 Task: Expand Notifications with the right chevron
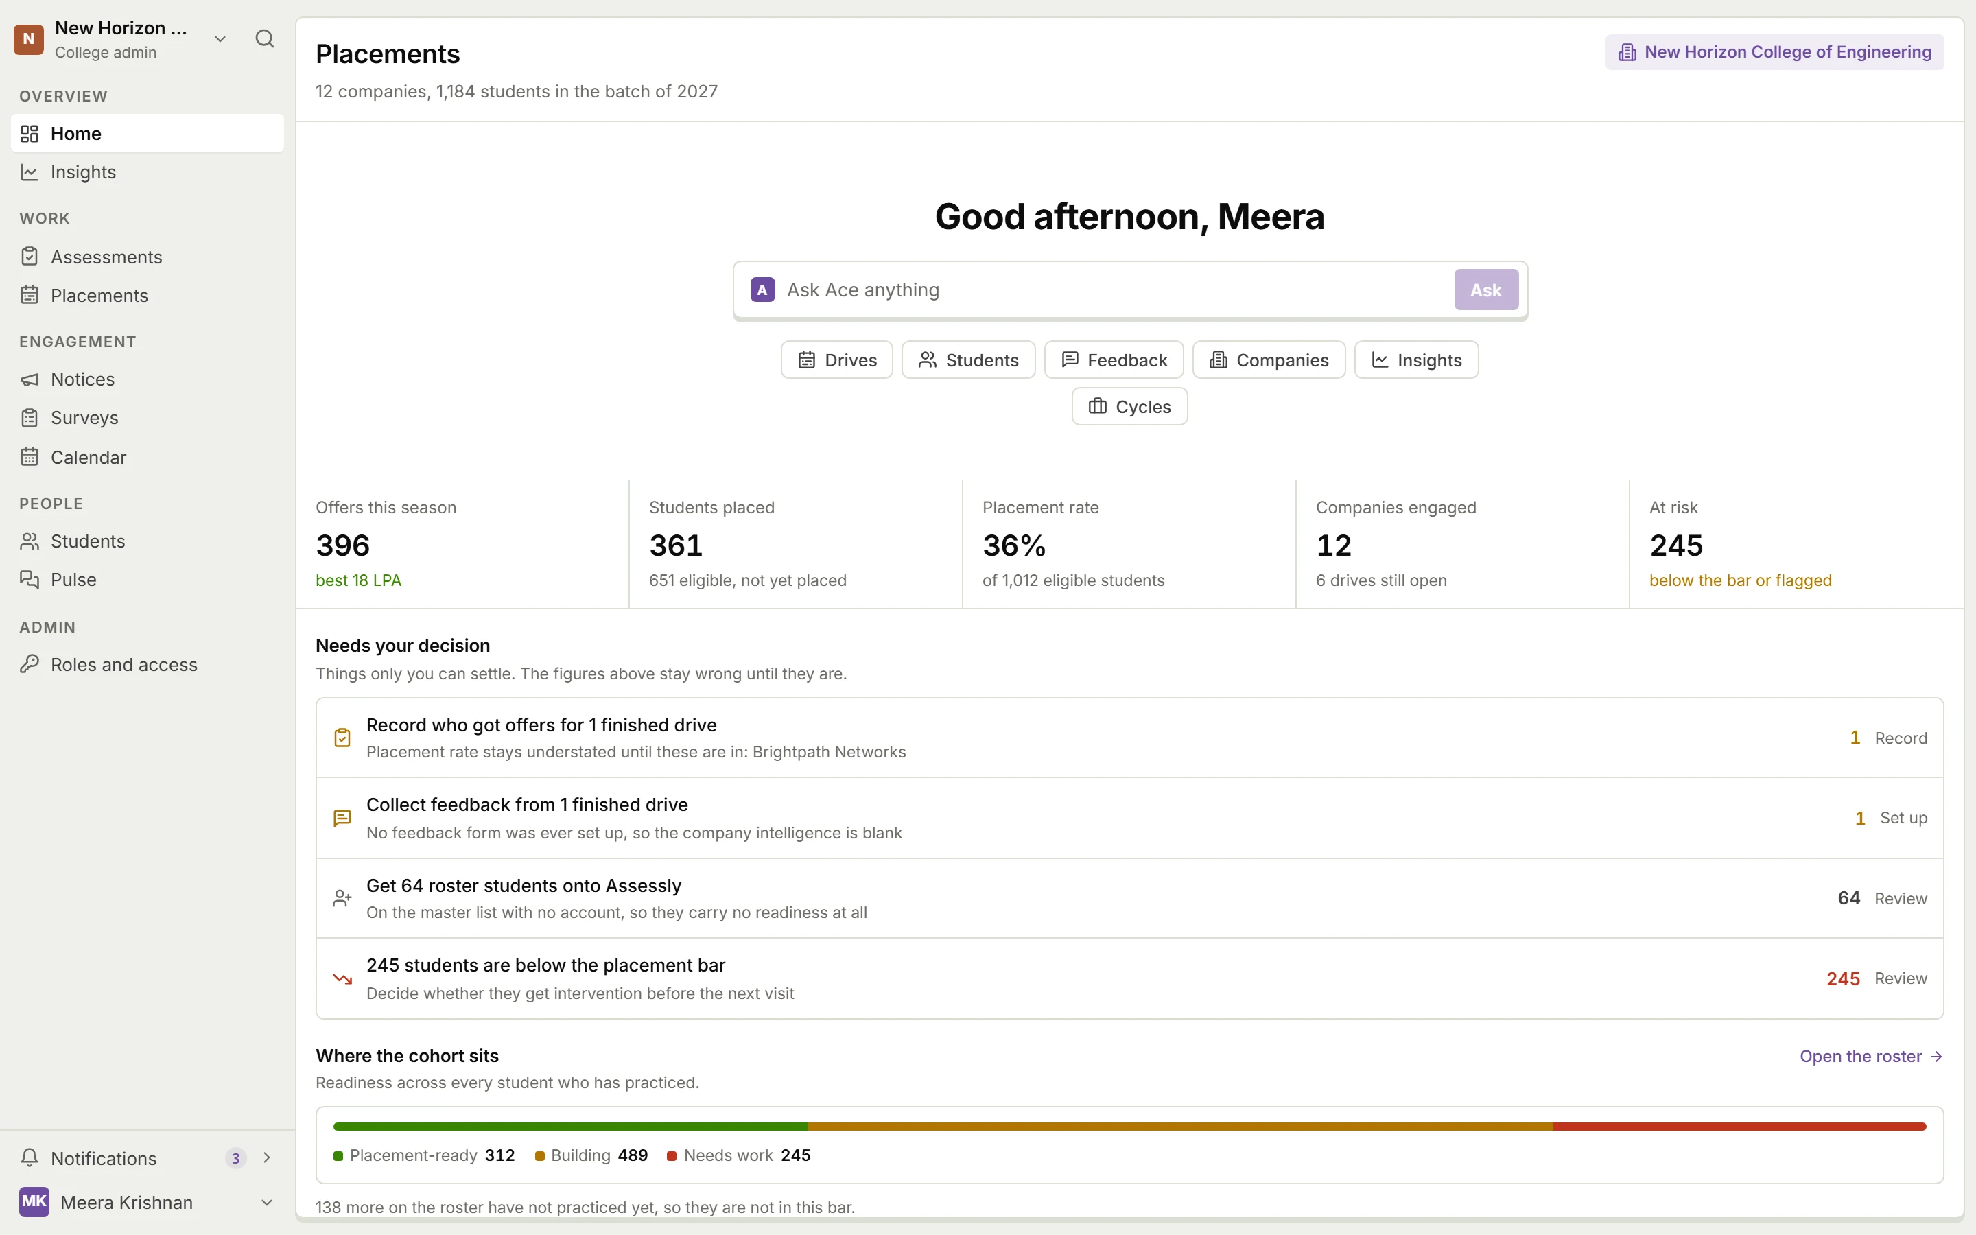[266, 1157]
